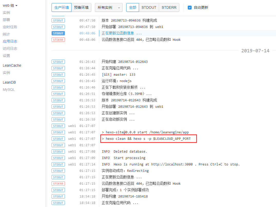
Task: Select log line 正在更新云函数信息 at 09:48:06
Action: (122, 33)
